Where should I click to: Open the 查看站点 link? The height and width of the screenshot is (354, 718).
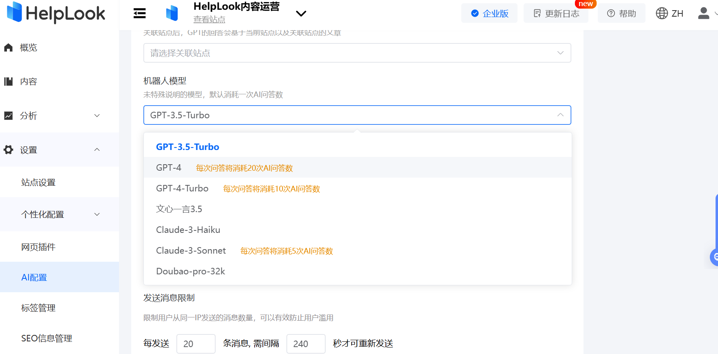click(209, 20)
